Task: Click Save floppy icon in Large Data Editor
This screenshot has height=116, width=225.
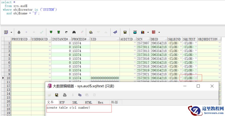Action: (57, 95)
